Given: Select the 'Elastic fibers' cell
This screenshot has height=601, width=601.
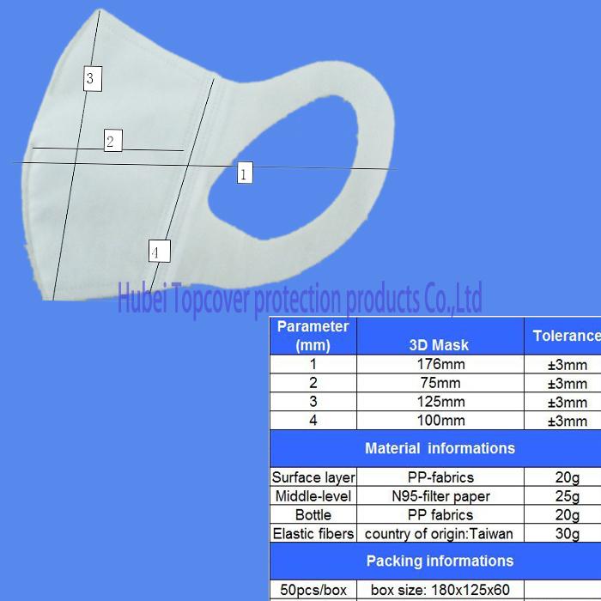Looking at the screenshot, I should pyautogui.click(x=313, y=533).
